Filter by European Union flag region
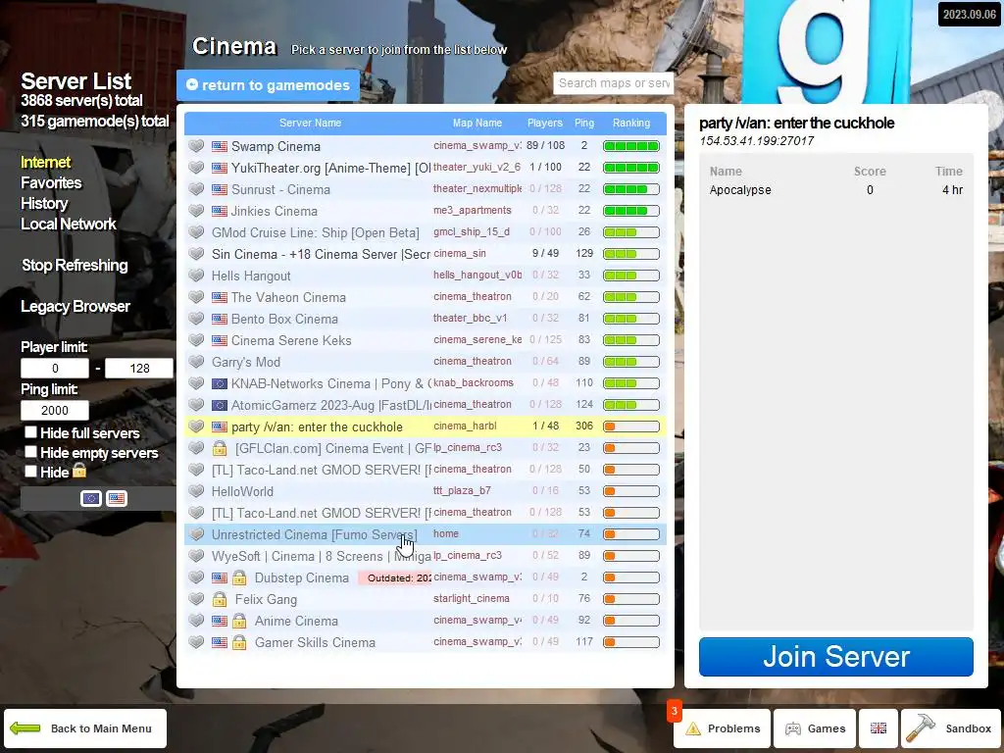The image size is (1004, 753). point(91,498)
